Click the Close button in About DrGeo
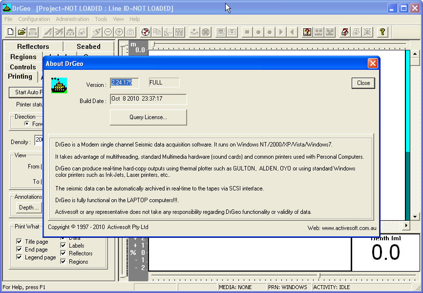 pos(363,83)
